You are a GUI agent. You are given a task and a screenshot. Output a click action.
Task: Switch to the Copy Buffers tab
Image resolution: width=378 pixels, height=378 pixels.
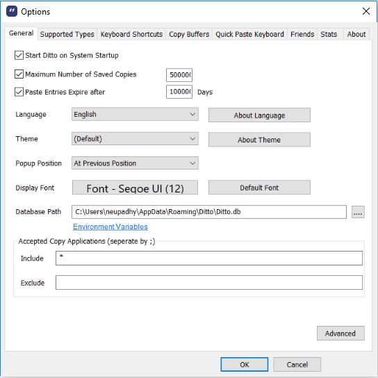coord(189,34)
